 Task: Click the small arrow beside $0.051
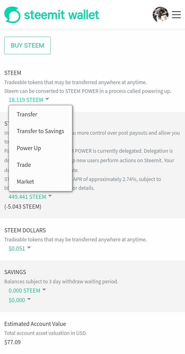[x=29, y=248]
